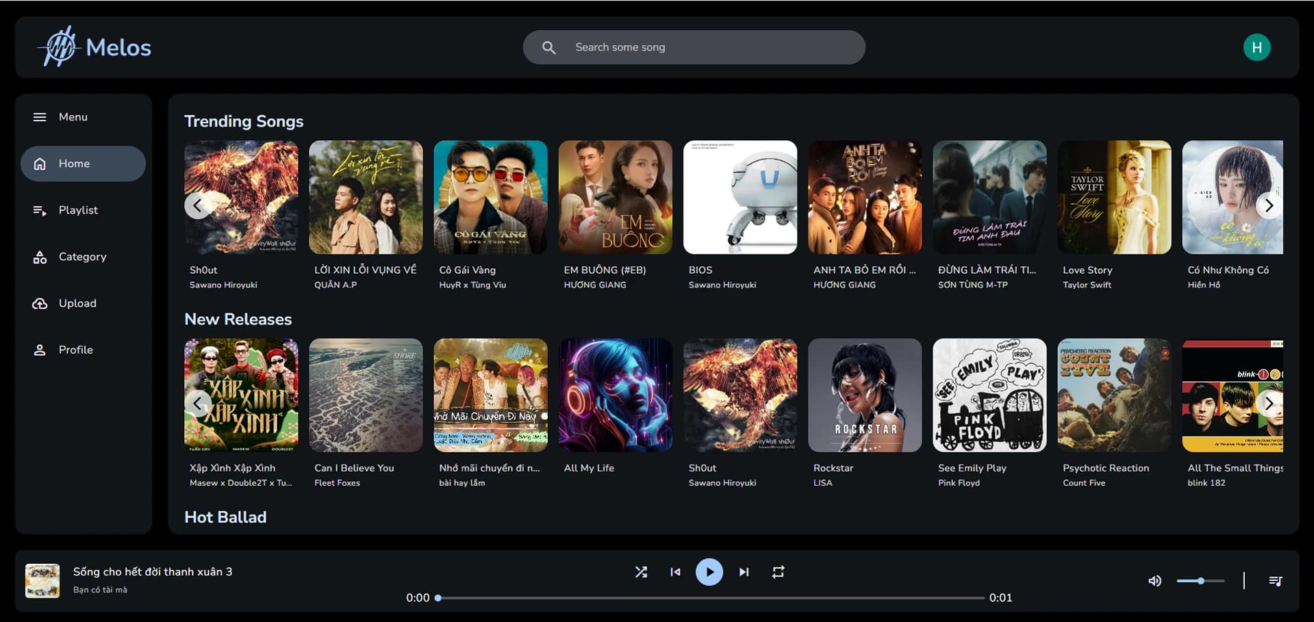
Task: Adjust the volume slider
Action: pos(1200,581)
